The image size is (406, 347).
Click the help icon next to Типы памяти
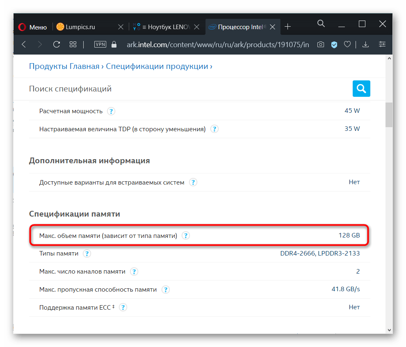[87, 253]
